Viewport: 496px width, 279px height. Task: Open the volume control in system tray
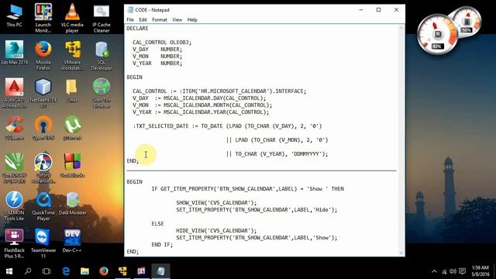pyautogui.click(x=453, y=271)
